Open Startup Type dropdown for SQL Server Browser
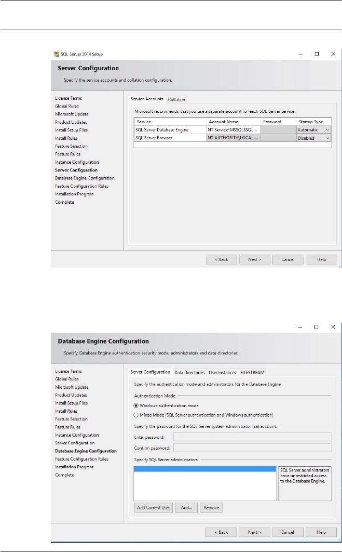 point(327,138)
